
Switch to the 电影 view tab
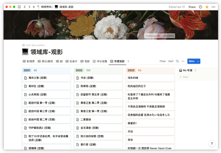tap(85, 61)
